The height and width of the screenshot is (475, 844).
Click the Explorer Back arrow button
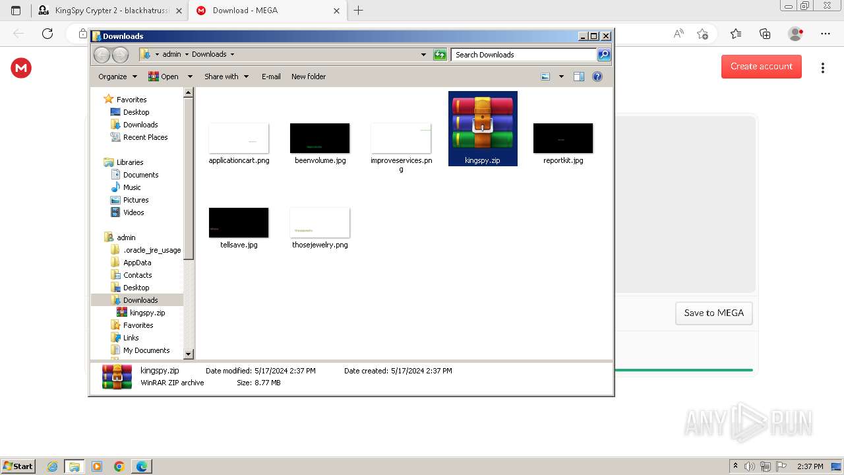(102, 54)
